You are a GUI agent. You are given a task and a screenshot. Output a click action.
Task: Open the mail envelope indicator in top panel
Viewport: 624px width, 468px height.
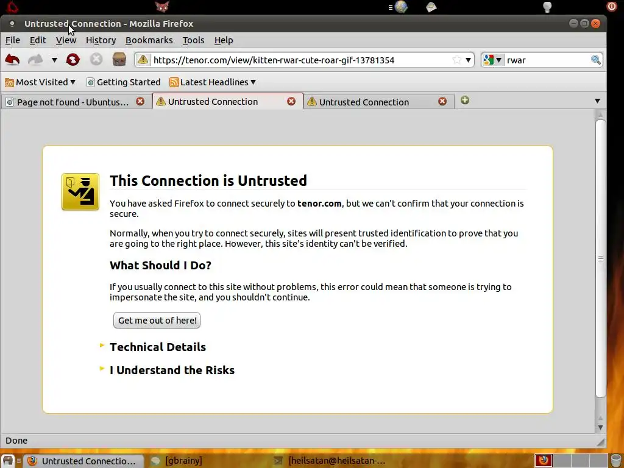click(x=431, y=7)
